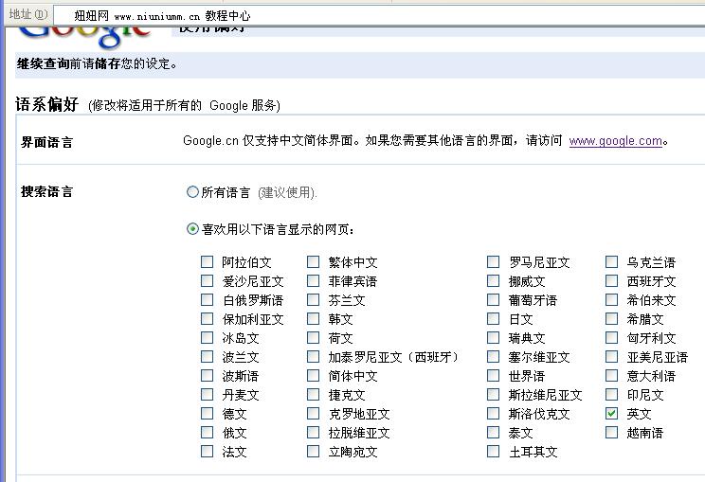The width and height of the screenshot is (705, 482).
Task: Tick the 日文 checkbox
Action: pos(494,319)
